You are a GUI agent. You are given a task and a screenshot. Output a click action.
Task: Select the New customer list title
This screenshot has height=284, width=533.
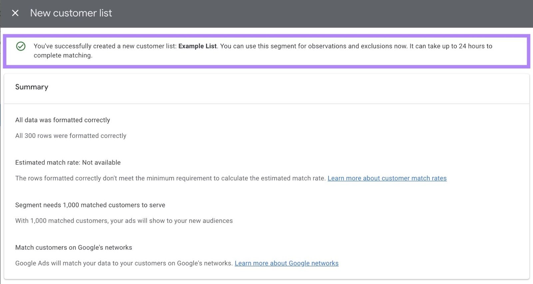click(x=71, y=13)
